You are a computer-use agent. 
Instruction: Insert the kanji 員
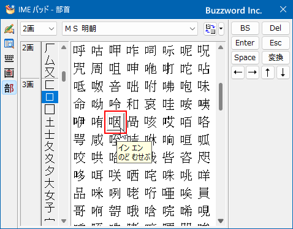[204, 193]
